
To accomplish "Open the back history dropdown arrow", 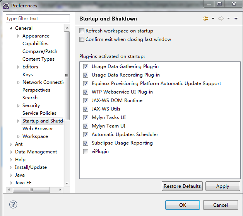I will [x=213, y=19].
